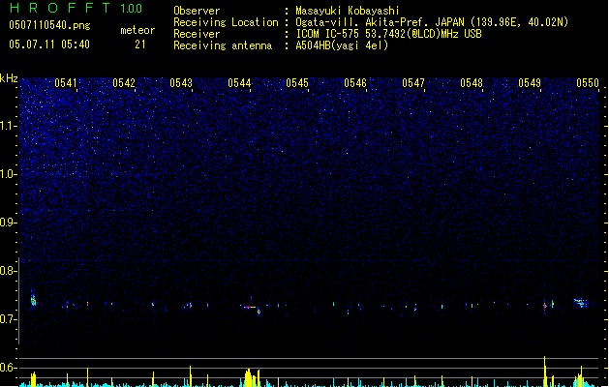Click the HROFFT 1.0.0 title text
The width and height of the screenshot is (609, 387).
tap(76, 8)
